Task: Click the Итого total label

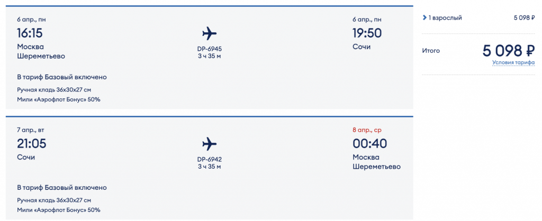Action: click(431, 51)
